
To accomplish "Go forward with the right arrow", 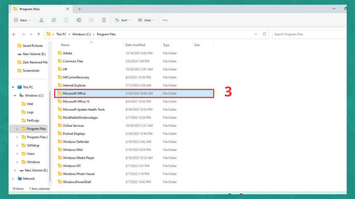I will [23, 34].
